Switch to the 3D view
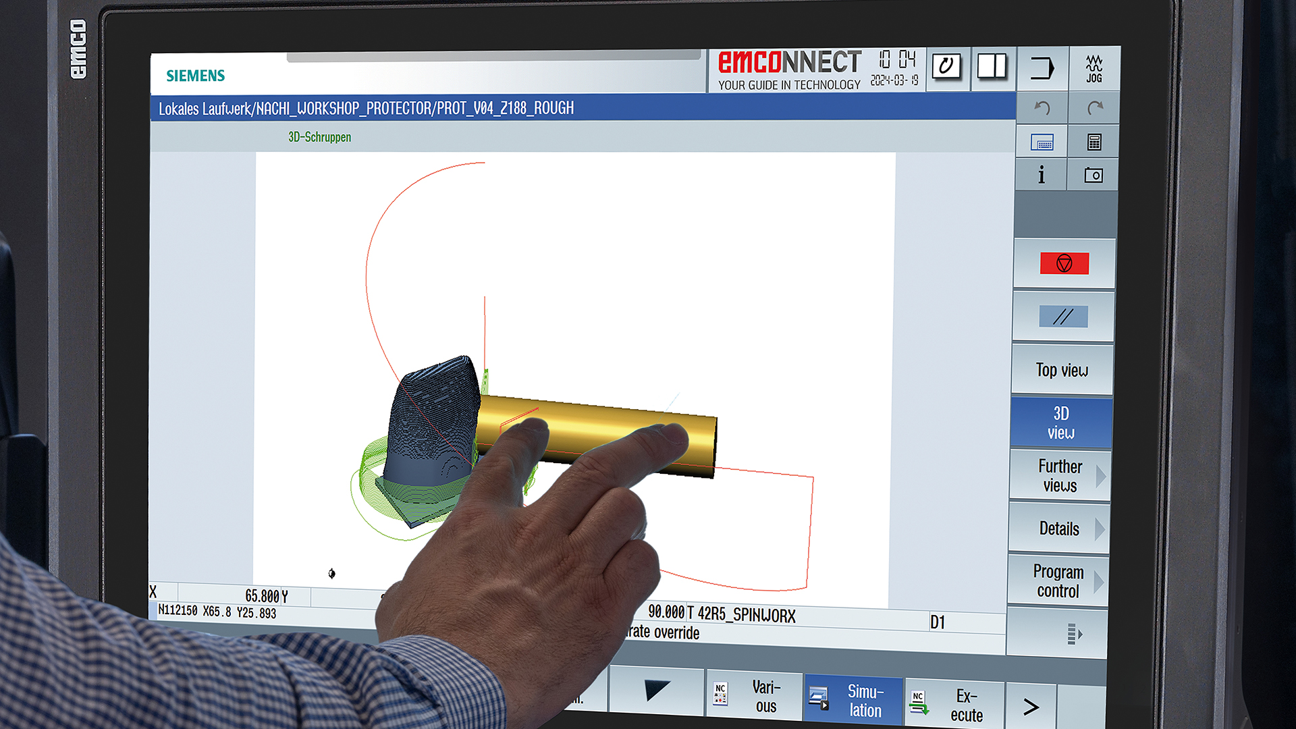The image size is (1296, 729). [x=1060, y=423]
